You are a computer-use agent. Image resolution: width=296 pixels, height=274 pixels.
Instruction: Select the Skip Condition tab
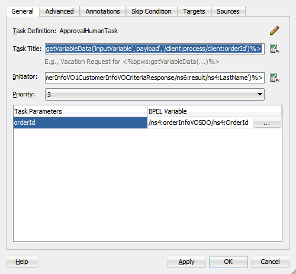(152, 11)
